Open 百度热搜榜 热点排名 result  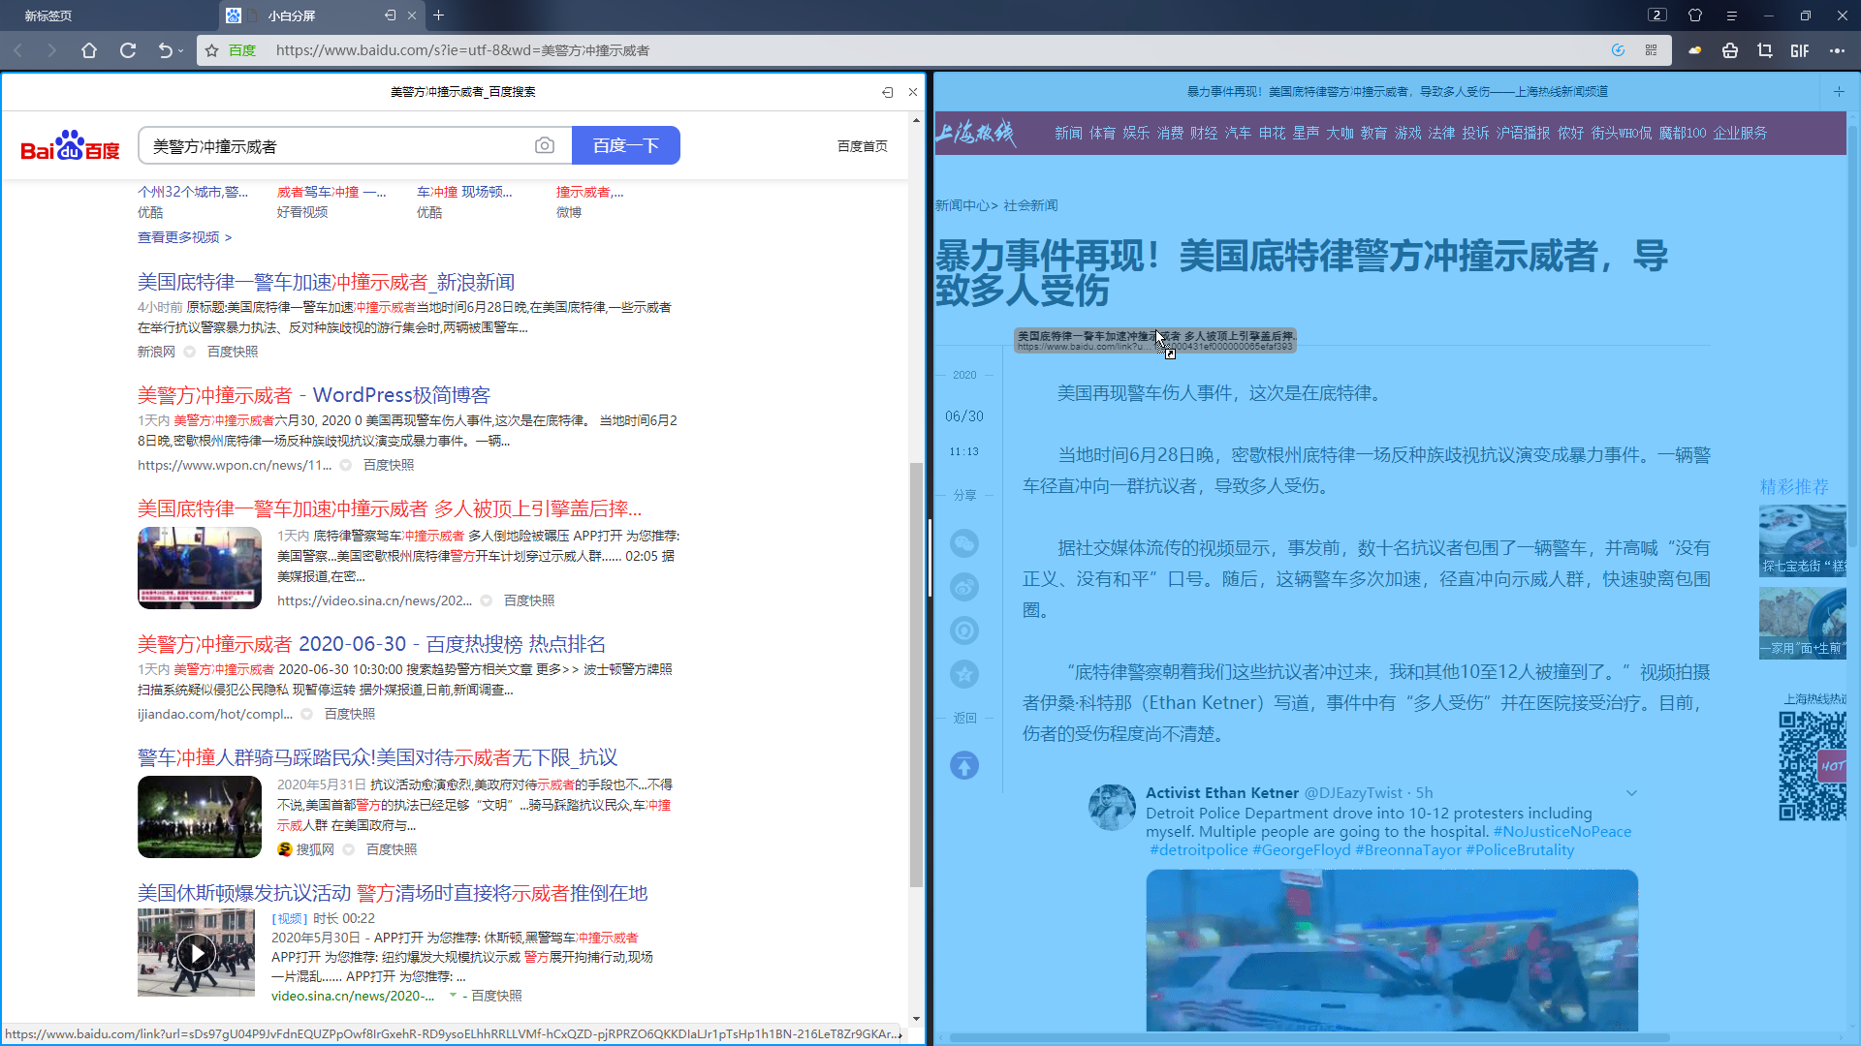pyautogui.click(x=371, y=644)
